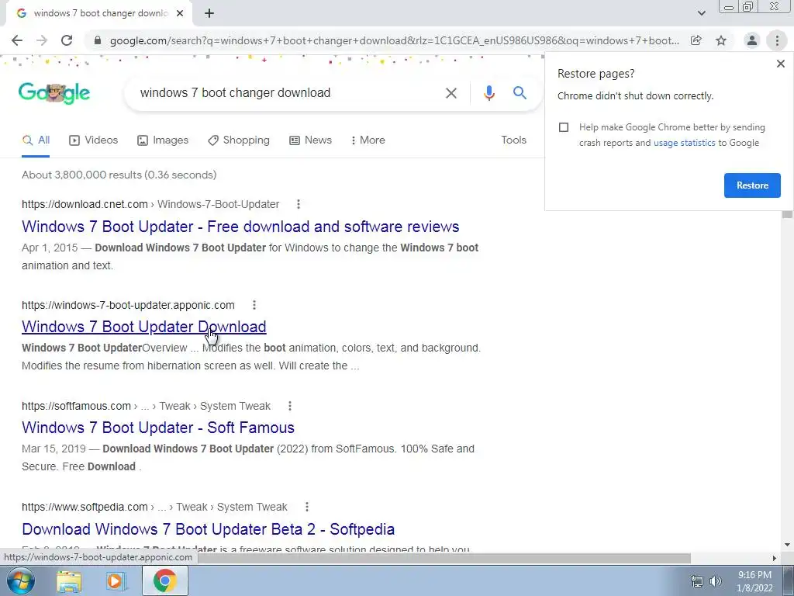This screenshot has width=794, height=596.
Task: Switch to Shopping results
Action: pos(239,140)
